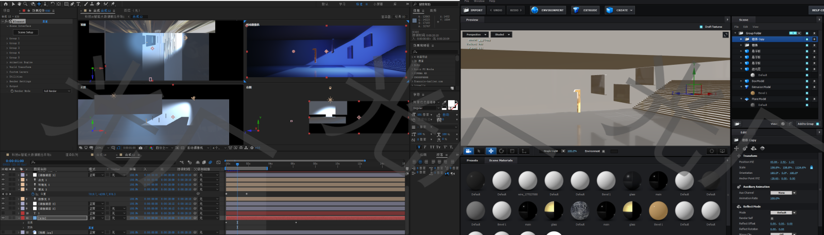Switch to the Presets tab

472,160
